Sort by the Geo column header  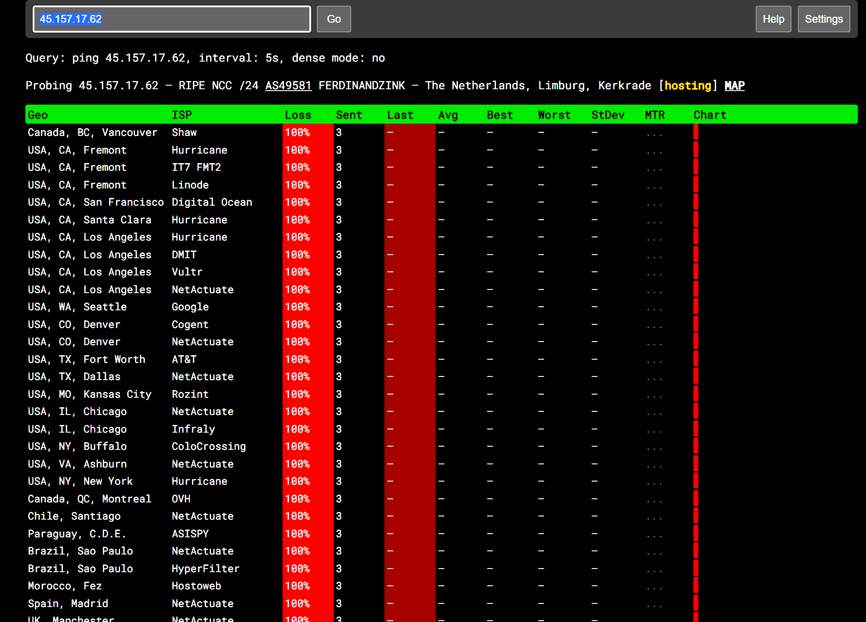(38, 115)
